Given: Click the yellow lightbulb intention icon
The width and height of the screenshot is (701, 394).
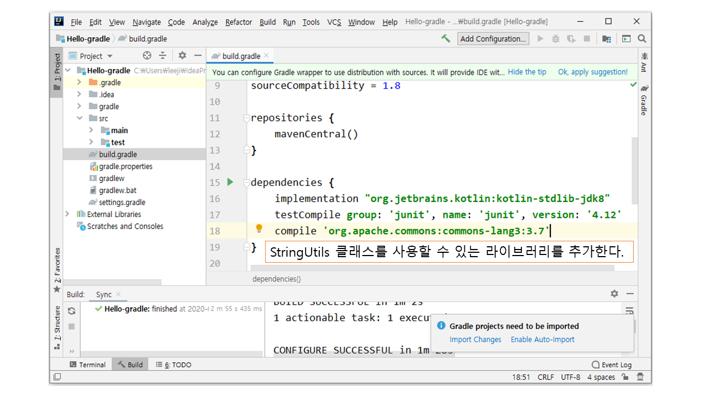Looking at the screenshot, I should coord(259,229).
